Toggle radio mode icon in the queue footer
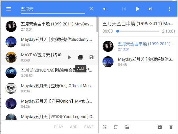The width and height of the screenshot is (178, 134). click(127, 127)
